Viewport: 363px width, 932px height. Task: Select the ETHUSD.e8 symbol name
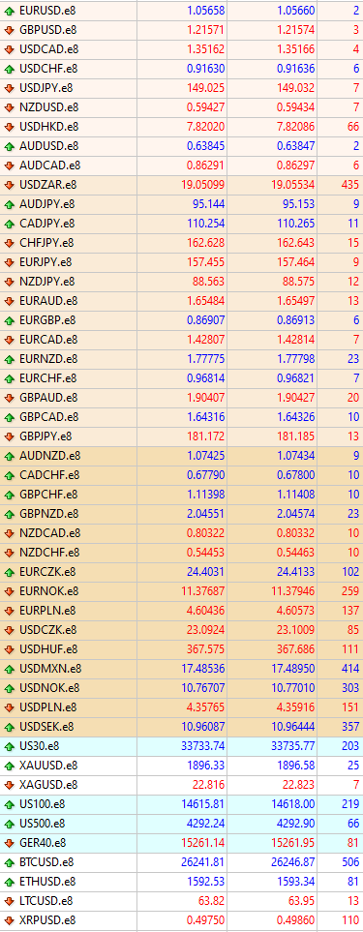click(x=47, y=882)
